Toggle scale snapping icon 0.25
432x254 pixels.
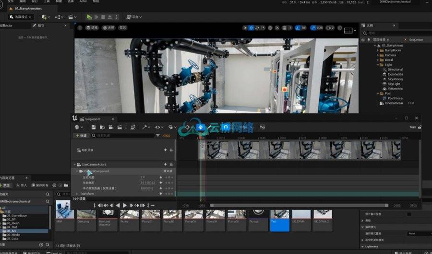[312, 28]
